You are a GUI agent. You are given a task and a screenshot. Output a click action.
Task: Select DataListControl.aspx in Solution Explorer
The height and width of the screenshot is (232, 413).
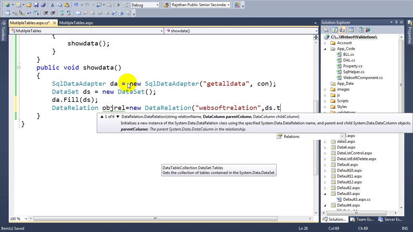coord(355,153)
